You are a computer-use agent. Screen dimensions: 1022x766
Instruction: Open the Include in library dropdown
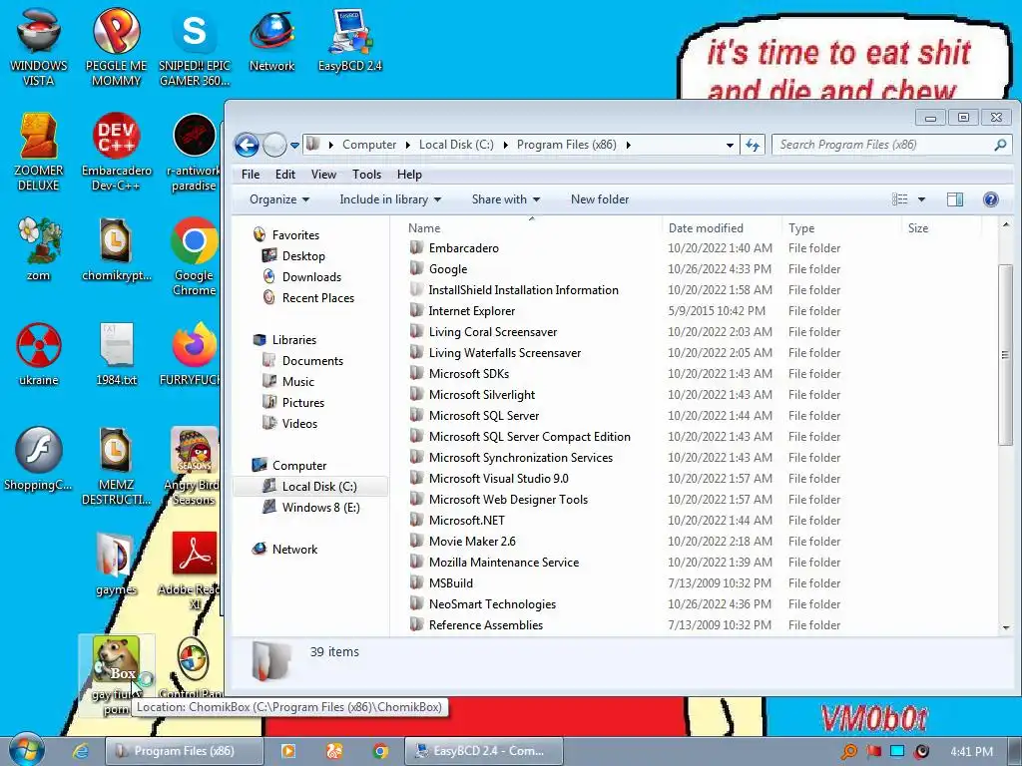coord(390,199)
